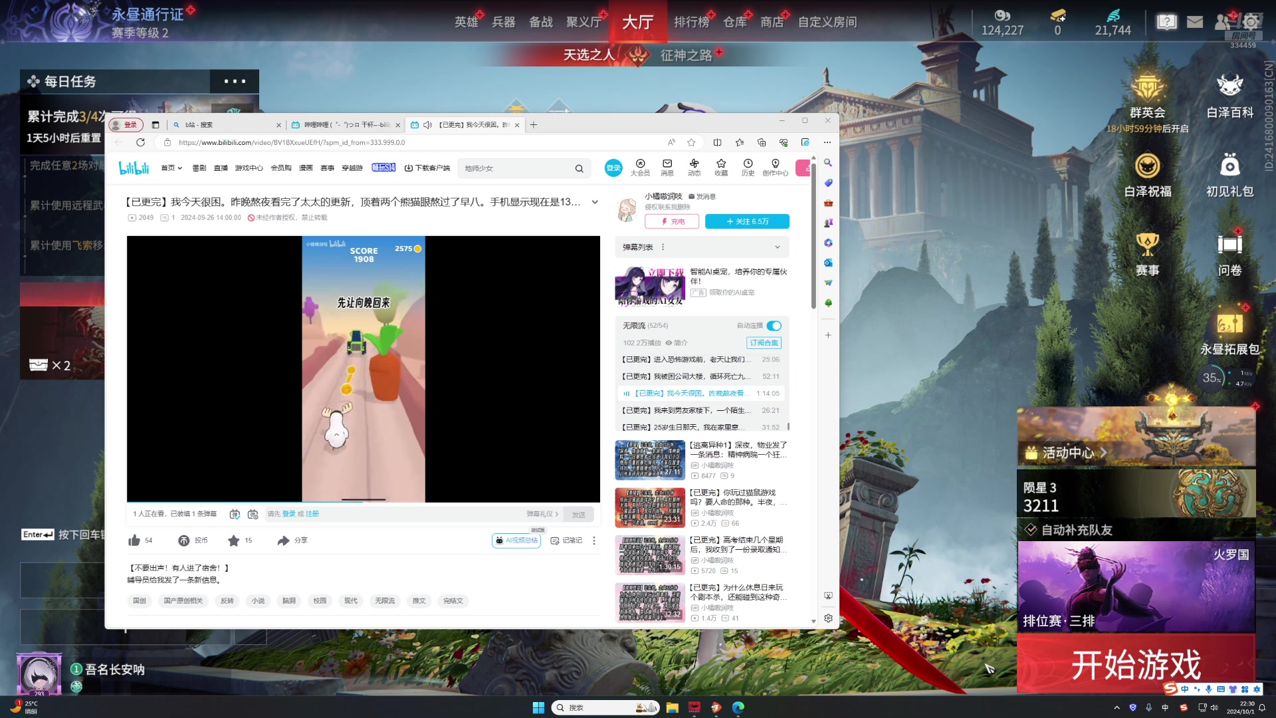
Task: Toggle danmaku display icon beside comment input
Action: coord(235,514)
